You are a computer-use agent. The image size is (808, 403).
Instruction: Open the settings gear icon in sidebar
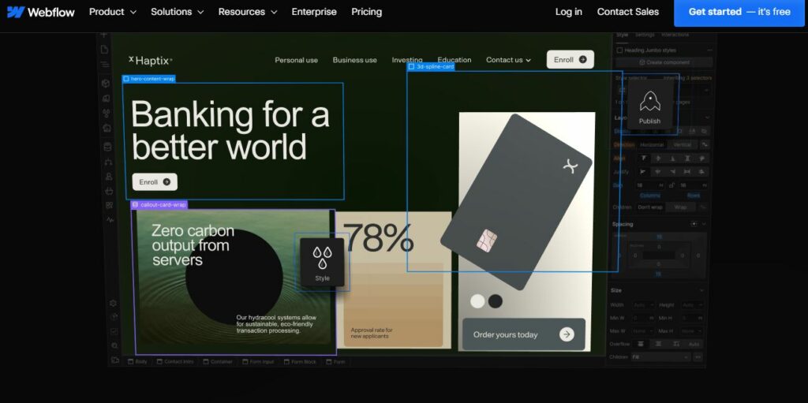click(113, 303)
